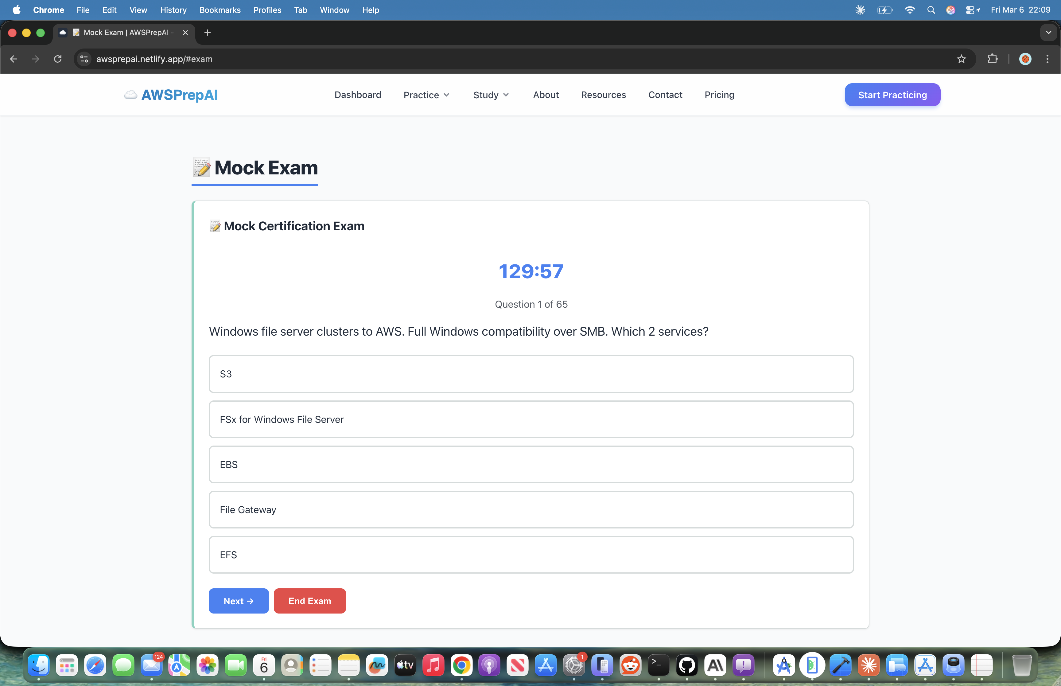This screenshot has height=686, width=1061.
Task: Click the site information icon in address bar
Action: (x=84, y=59)
